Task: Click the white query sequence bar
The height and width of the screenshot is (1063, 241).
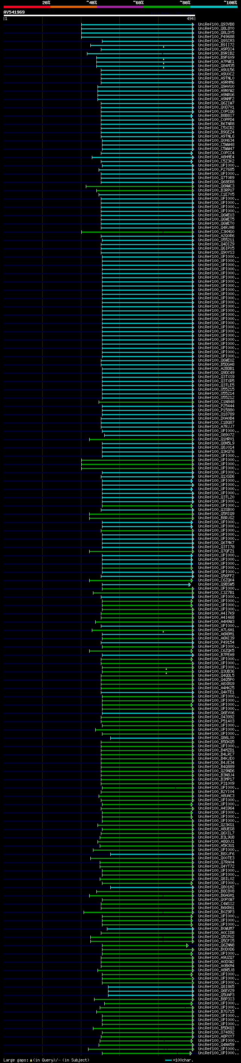Action: click(x=99, y=16)
